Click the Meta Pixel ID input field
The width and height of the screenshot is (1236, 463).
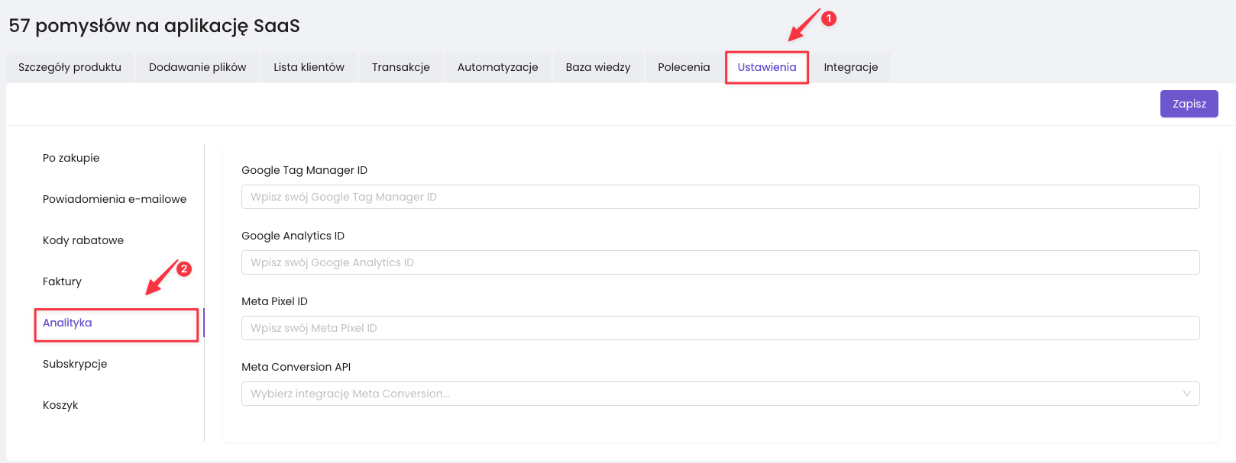[x=720, y=328]
